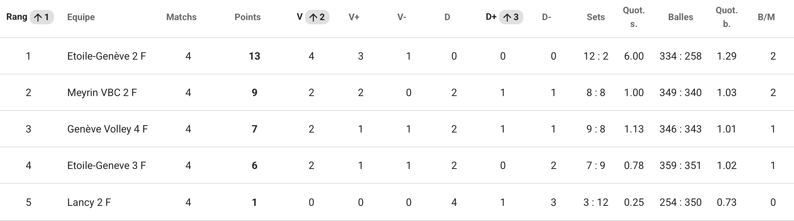Sort by the V+ column header
The width and height of the screenshot is (794, 221).
354,17
